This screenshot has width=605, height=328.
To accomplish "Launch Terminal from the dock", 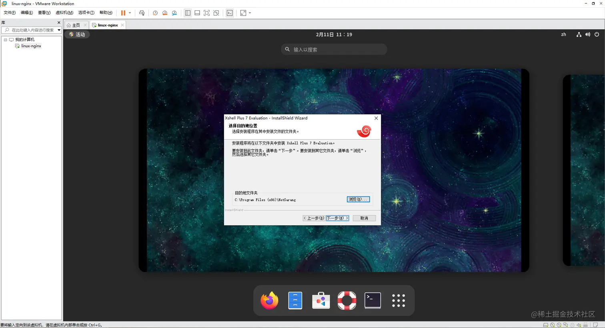I will tap(373, 300).
